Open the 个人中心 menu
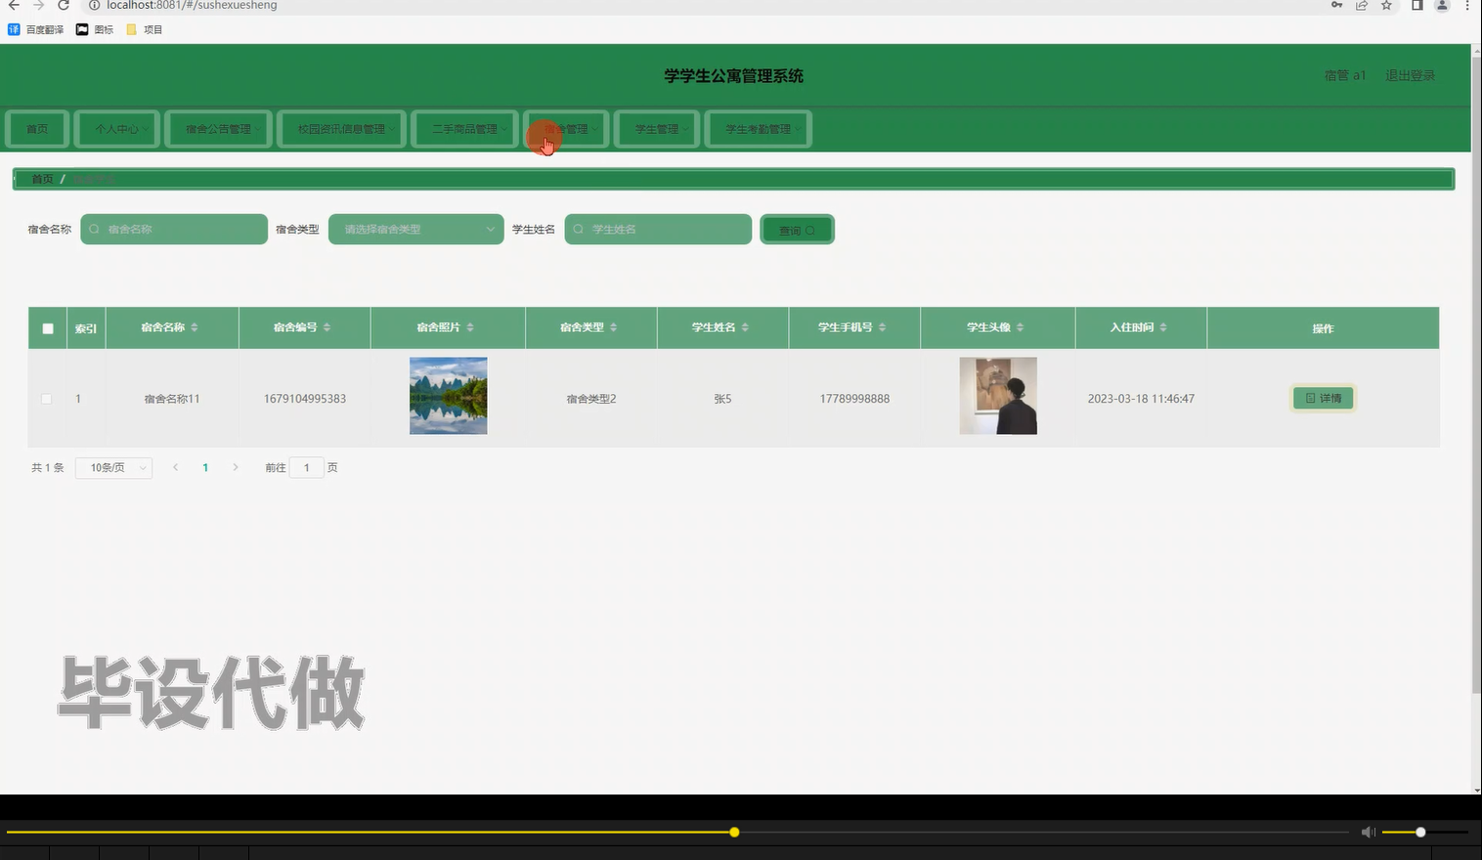The width and height of the screenshot is (1482, 860). click(x=116, y=128)
